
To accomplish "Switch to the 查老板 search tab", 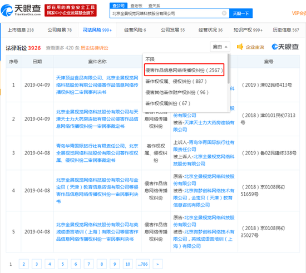I will [x=136, y=6].
